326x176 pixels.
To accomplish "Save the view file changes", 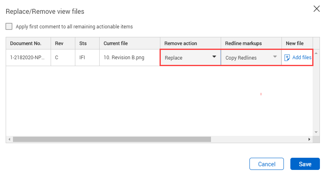I will tap(305, 164).
